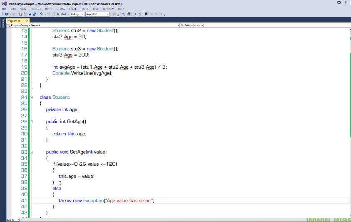This screenshot has height=222, width=351.
Task: Open overflow options after Find in Files
Action: point(118,15)
